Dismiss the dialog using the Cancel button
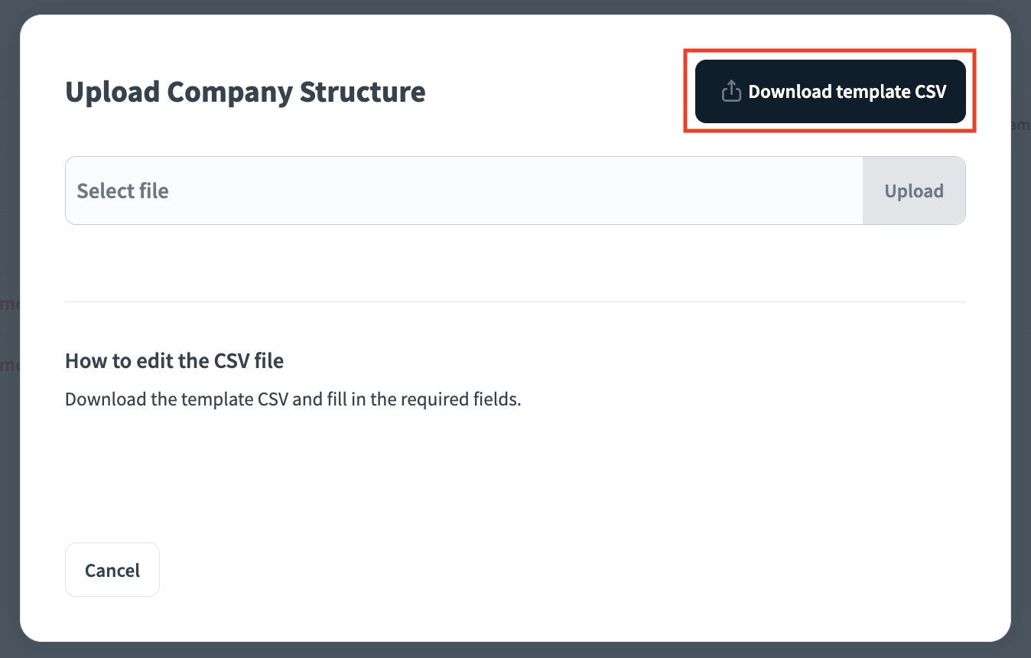Viewport: 1031px width, 658px height. [x=112, y=570]
